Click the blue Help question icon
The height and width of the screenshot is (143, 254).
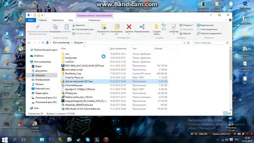pyautogui.click(x=230, y=20)
